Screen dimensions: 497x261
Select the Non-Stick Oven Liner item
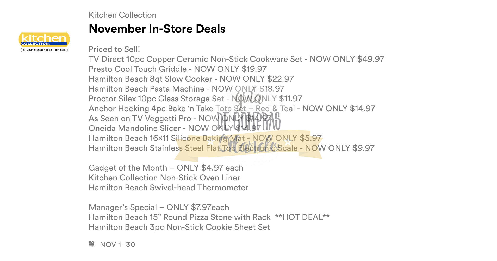tap(164, 178)
